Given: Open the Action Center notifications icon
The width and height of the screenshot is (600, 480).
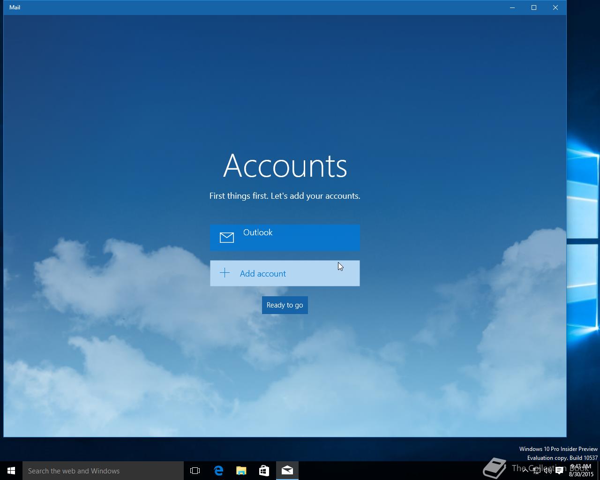Looking at the screenshot, I should pyautogui.click(x=559, y=471).
